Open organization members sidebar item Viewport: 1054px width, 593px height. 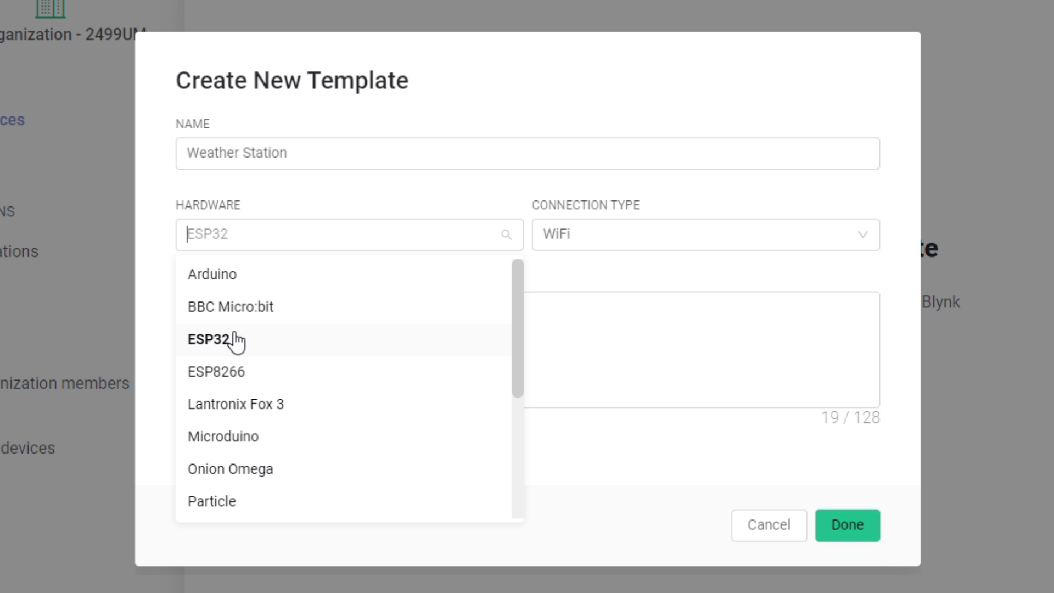pos(64,383)
